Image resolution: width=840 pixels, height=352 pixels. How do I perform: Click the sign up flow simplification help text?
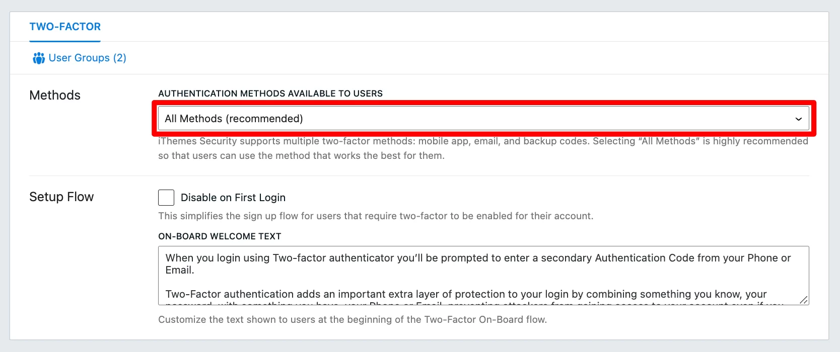pos(376,216)
